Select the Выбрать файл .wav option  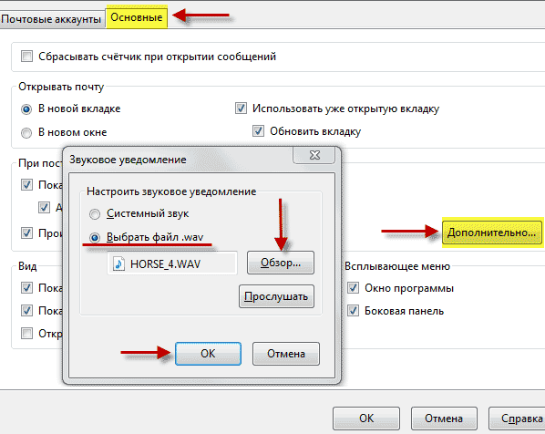(95, 238)
